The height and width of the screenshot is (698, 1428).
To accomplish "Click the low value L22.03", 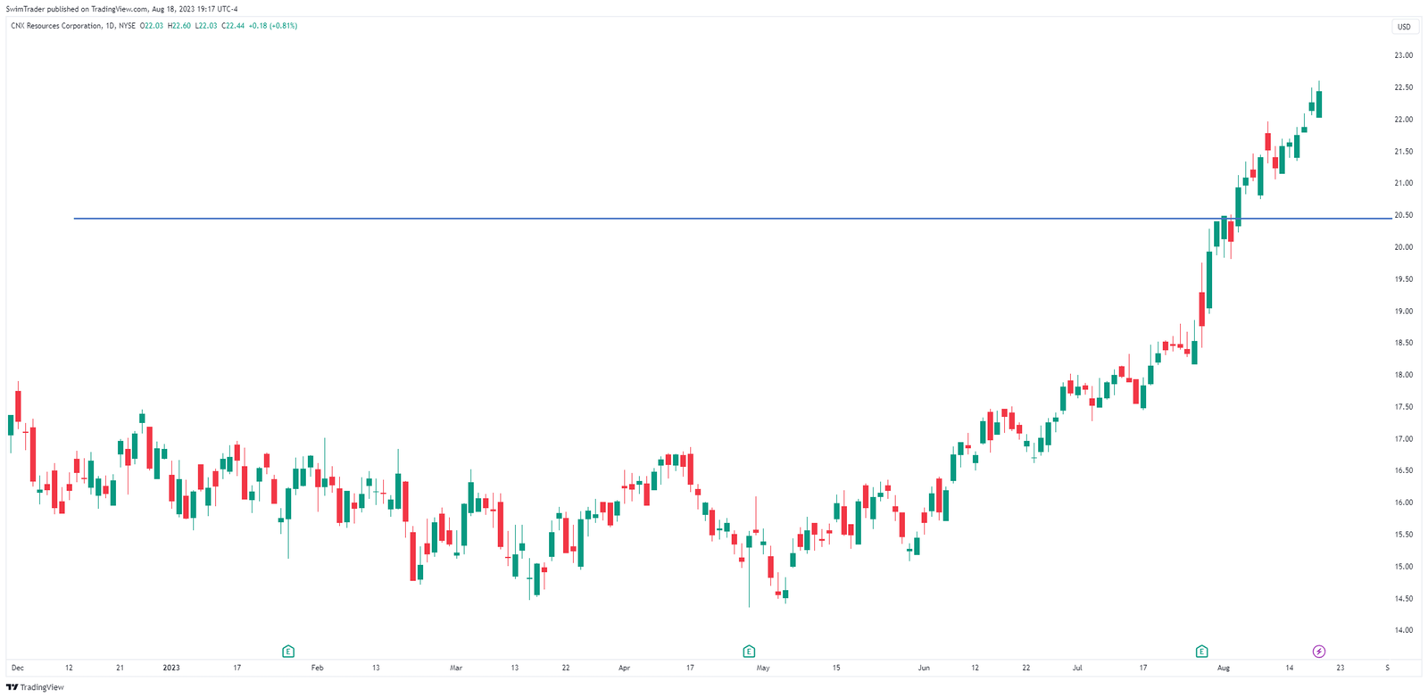I will tap(206, 26).
